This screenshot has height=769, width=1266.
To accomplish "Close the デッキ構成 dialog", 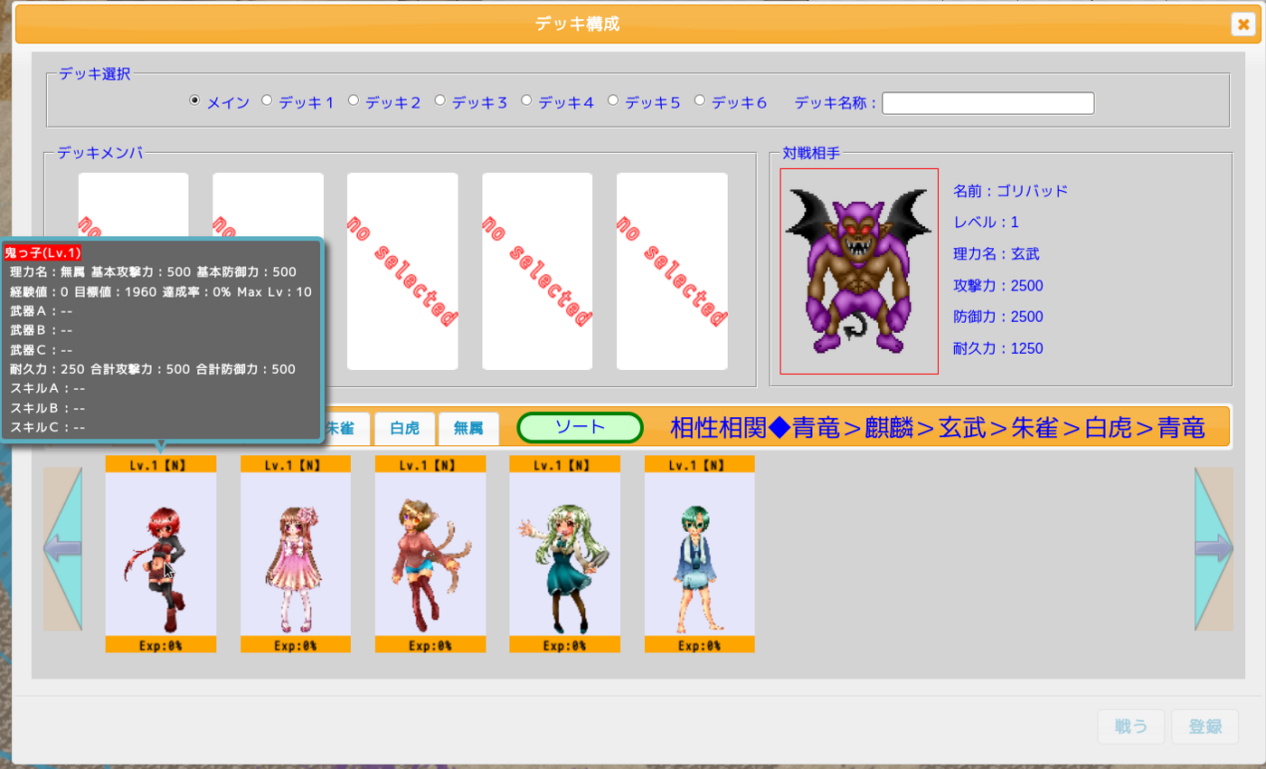I will (x=1243, y=24).
